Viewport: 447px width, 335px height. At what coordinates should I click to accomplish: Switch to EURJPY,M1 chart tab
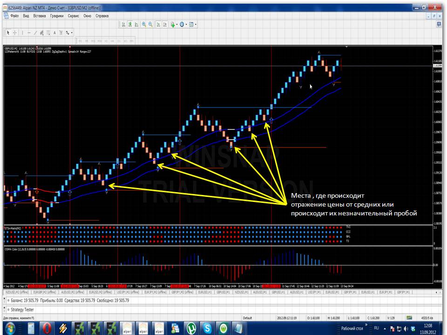pos(386,292)
